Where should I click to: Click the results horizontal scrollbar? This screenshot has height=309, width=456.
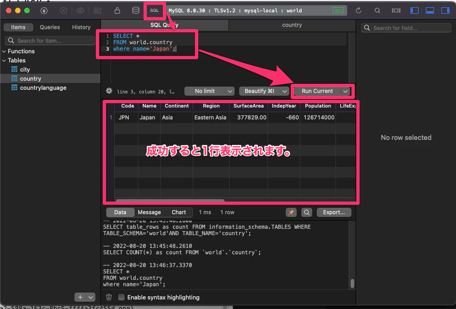pos(170,200)
